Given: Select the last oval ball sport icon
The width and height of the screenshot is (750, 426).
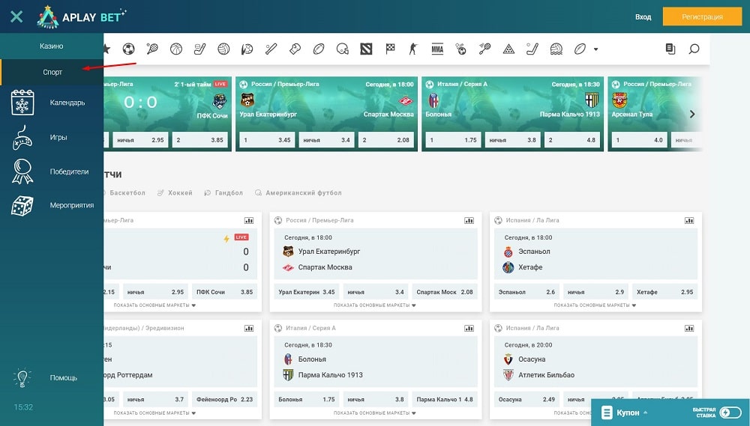Looking at the screenshot, I should 580,49.
